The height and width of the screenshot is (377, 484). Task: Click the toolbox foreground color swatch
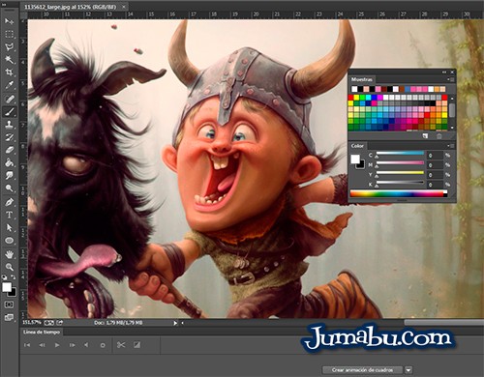pyautogui.click(x=7, y=287)
